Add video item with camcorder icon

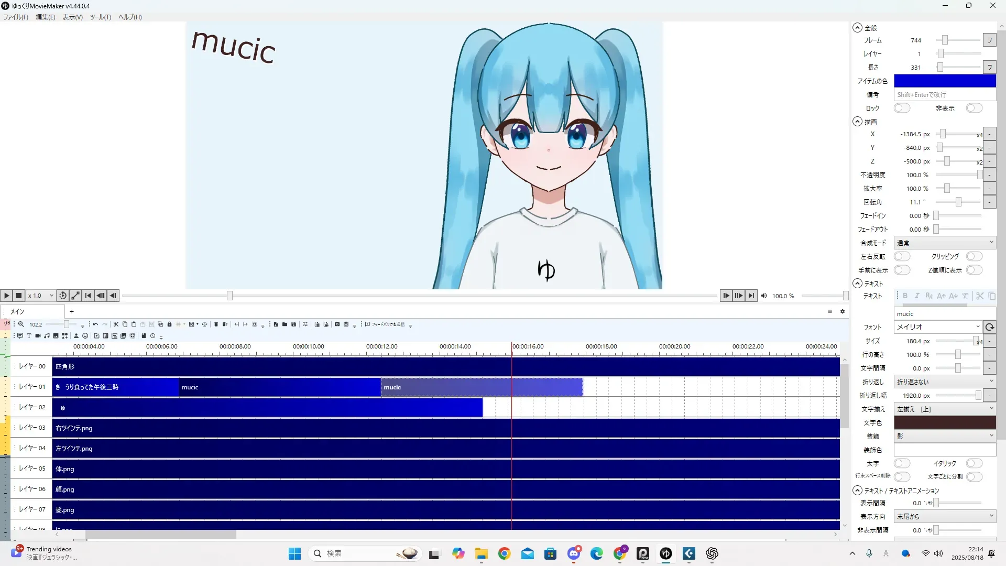point(38,336)
